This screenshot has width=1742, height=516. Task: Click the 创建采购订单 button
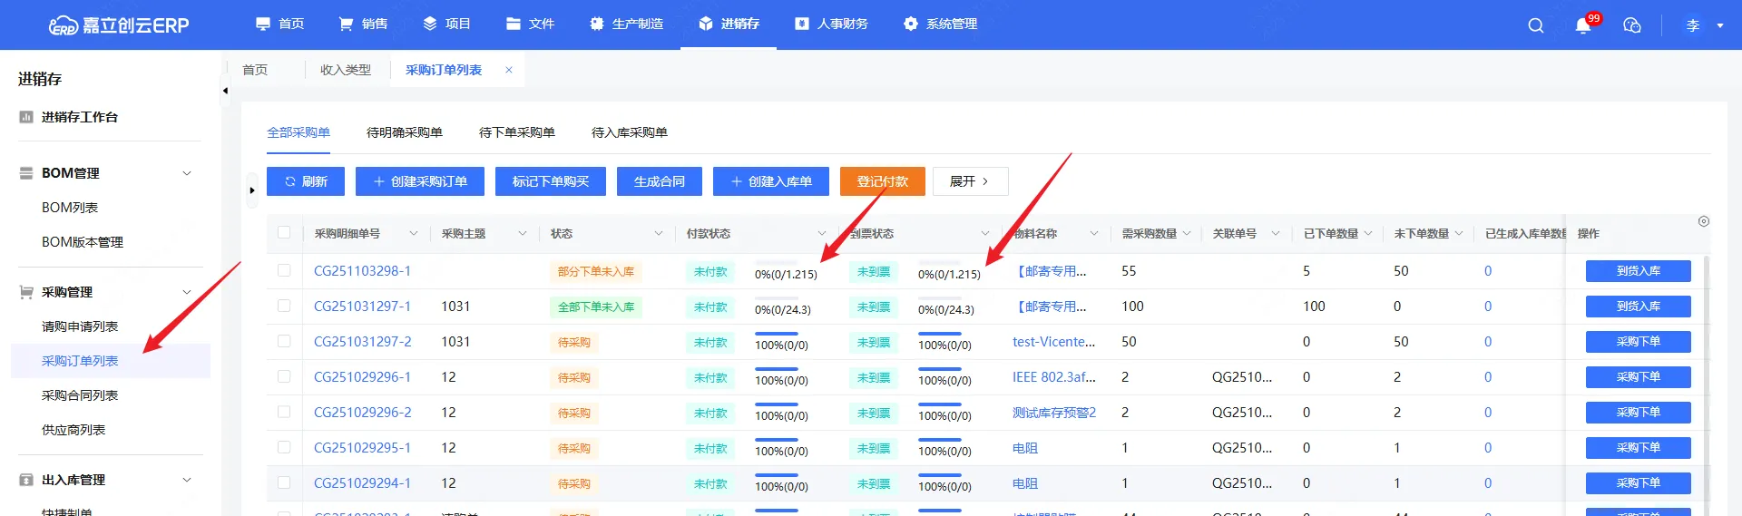coord(419,181)
